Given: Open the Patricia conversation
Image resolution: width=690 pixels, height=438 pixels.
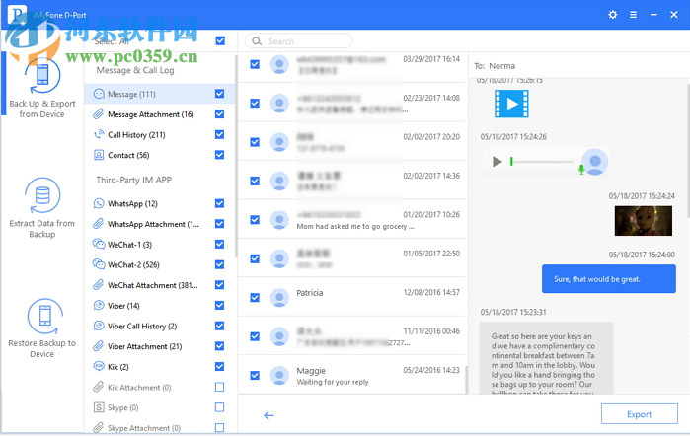Looking at the screenshot, I should [x=352, y=297].
